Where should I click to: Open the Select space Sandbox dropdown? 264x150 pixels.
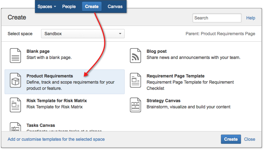(x=83, y=34)
